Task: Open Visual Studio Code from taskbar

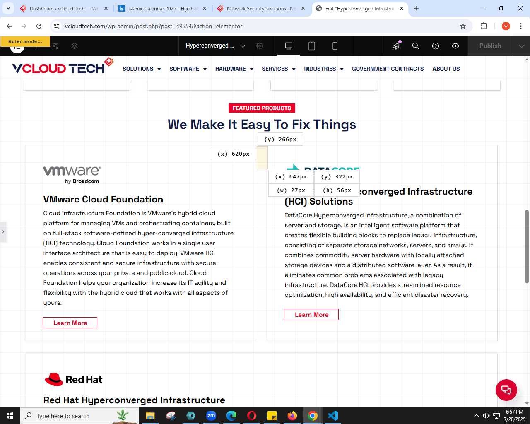Action: coord(333,416)
